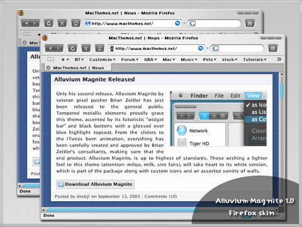Viewport: 302px width, 227px height.
Task: Open the Comments (10) link
Action: tap(160, 196)
